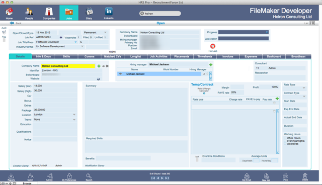
Task: Click the search field containing holron
Action: tap(160, 14)
